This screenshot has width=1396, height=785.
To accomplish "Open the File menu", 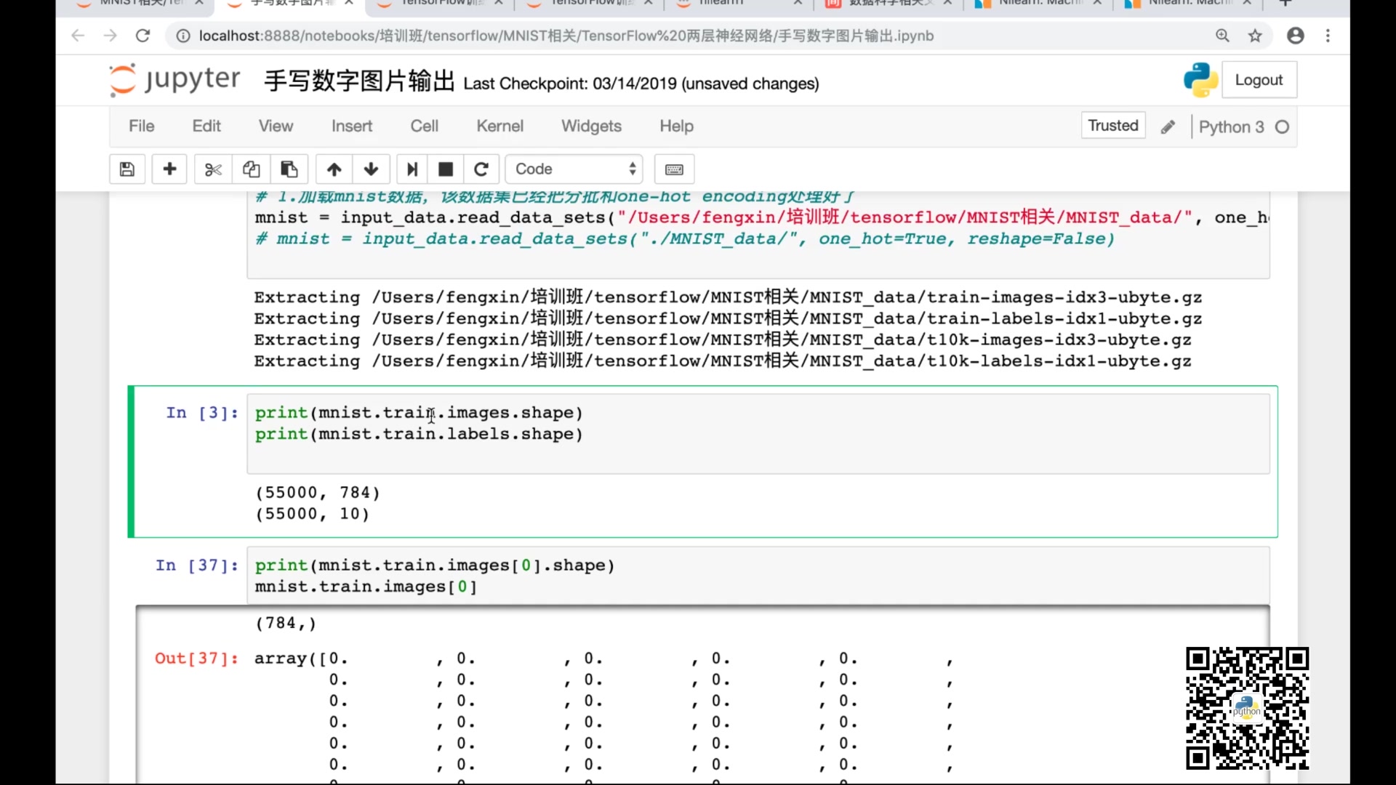I will click(x=142, y=126).
